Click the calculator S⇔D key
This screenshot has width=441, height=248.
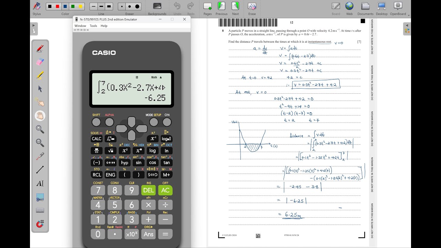(x=153, y=175)
